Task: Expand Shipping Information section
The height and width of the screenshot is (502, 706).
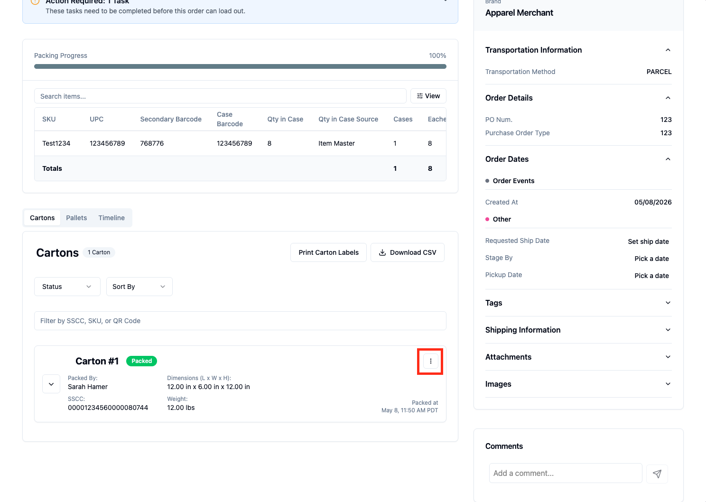Action: click(x=578, y=330)
